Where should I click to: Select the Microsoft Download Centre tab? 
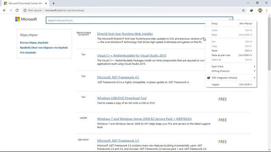25,3
